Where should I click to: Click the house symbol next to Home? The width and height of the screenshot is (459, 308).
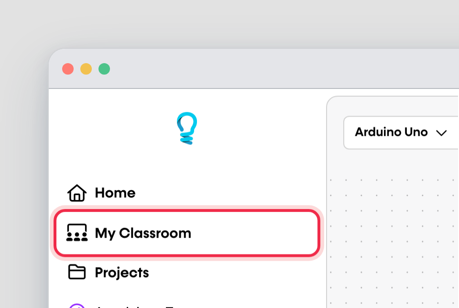(76, 193)
